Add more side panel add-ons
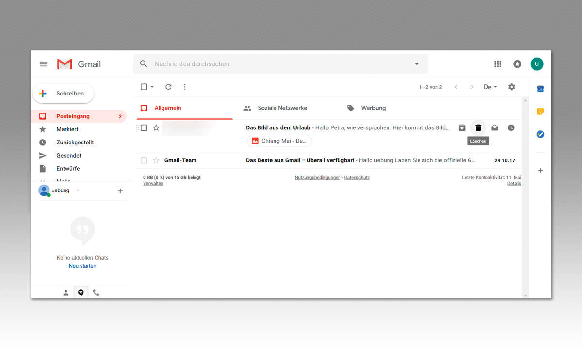Screen dimensions: 582x349 (540, 171)
